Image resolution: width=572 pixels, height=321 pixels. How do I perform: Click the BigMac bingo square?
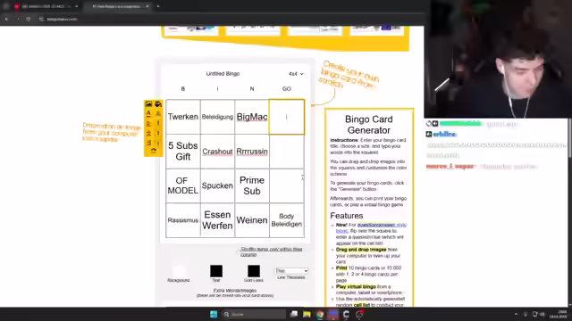tap(252, 117)
